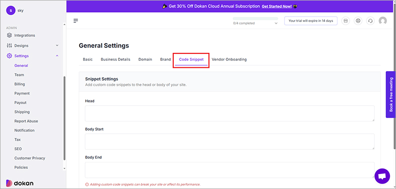Open Customer Privacy settings in sidebar
This screenshot has width=396, height=189.
(x=30, y=158)
